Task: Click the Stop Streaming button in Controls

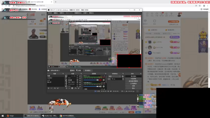Action: (x=133, y=76)
